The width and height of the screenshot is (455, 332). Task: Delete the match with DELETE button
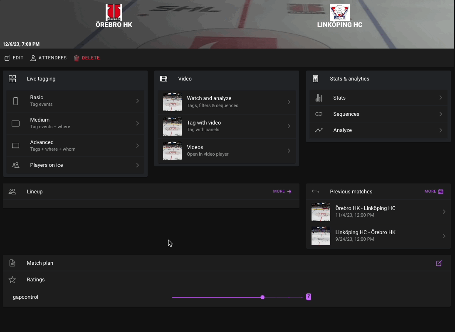87,58
